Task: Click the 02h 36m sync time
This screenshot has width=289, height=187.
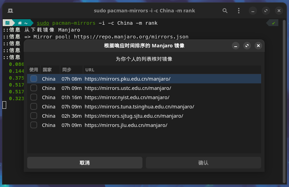Action: click(x=72, y=116)
